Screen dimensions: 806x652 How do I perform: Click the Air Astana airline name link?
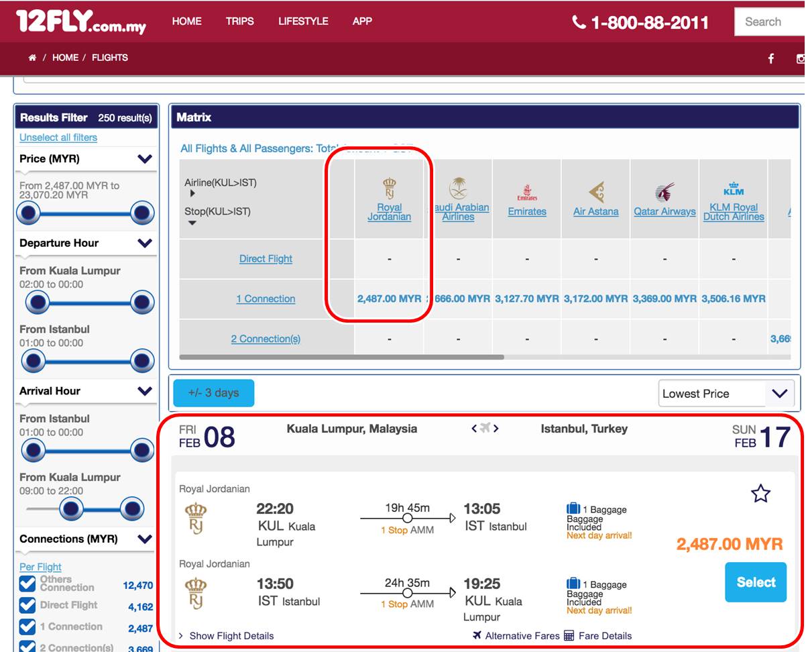tap(596, 211)
